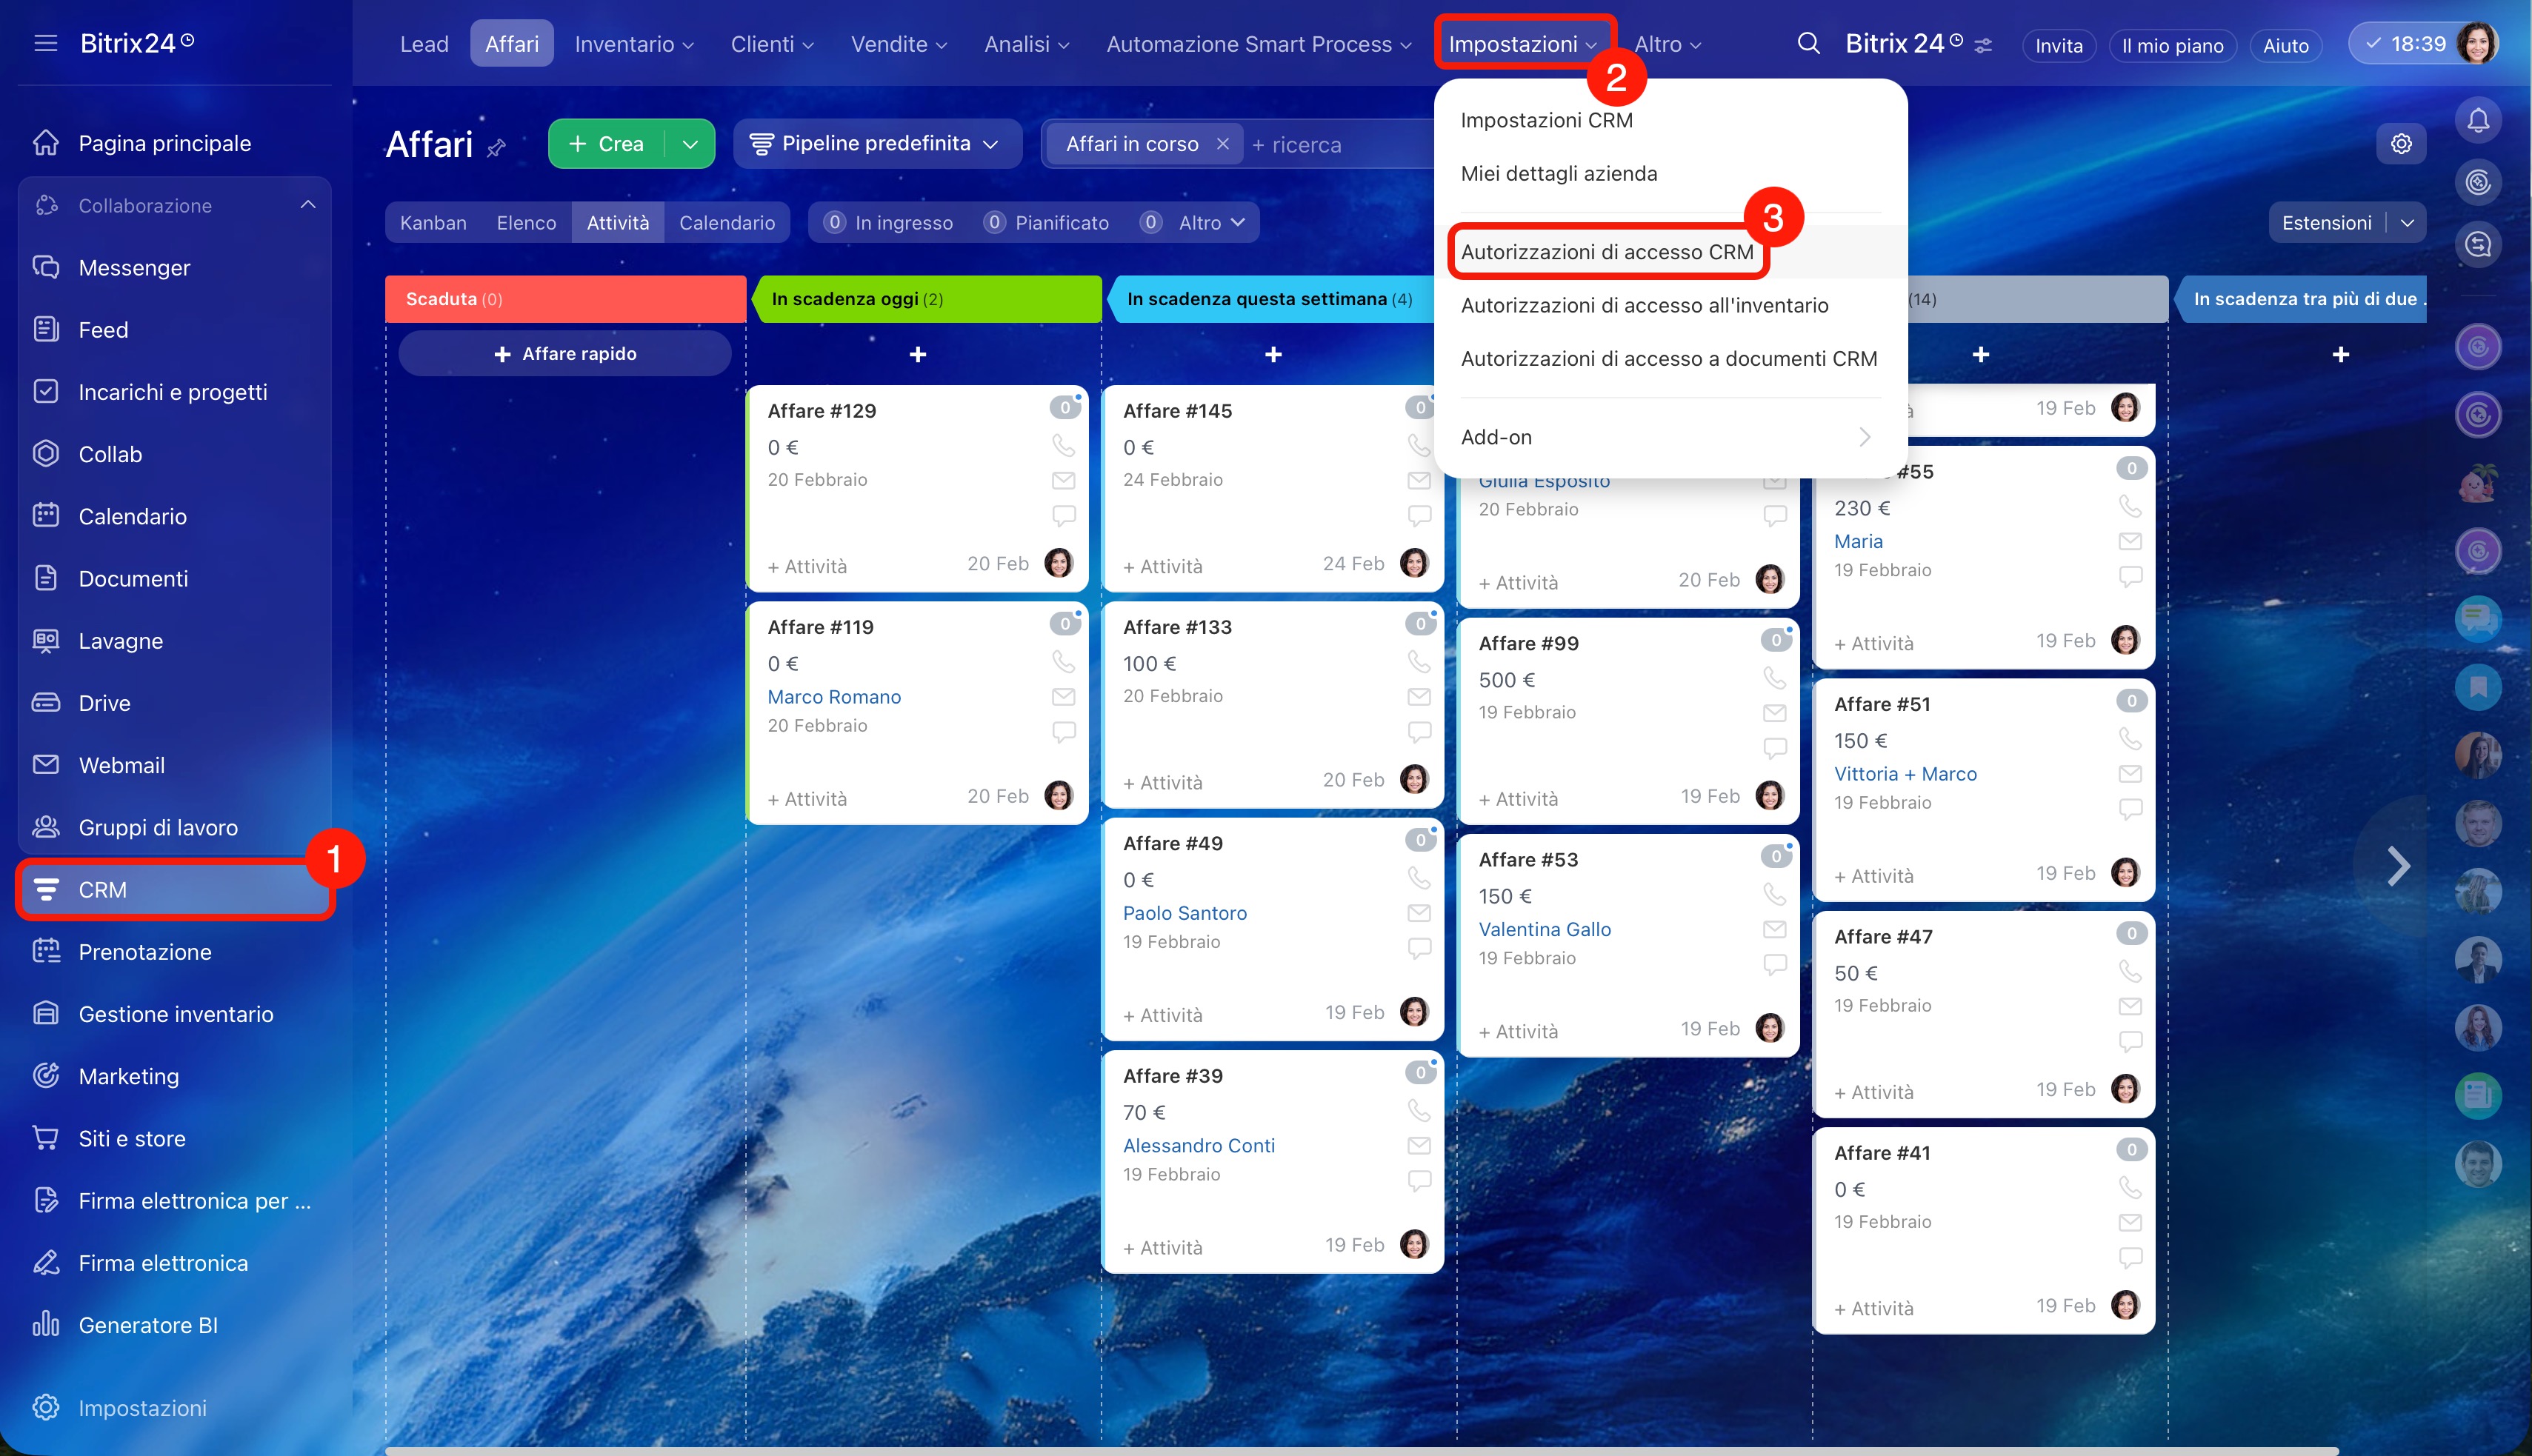2532x1456 pixels.
Task: Toggle the In ingresso counter filter
Action: click(x=888, y=223)
